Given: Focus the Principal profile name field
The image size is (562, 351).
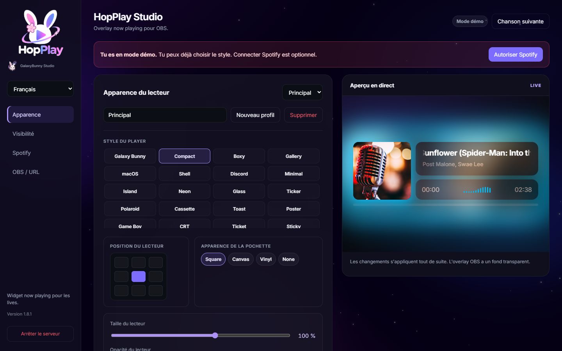Looking at the screenshot, I should 165,115.
